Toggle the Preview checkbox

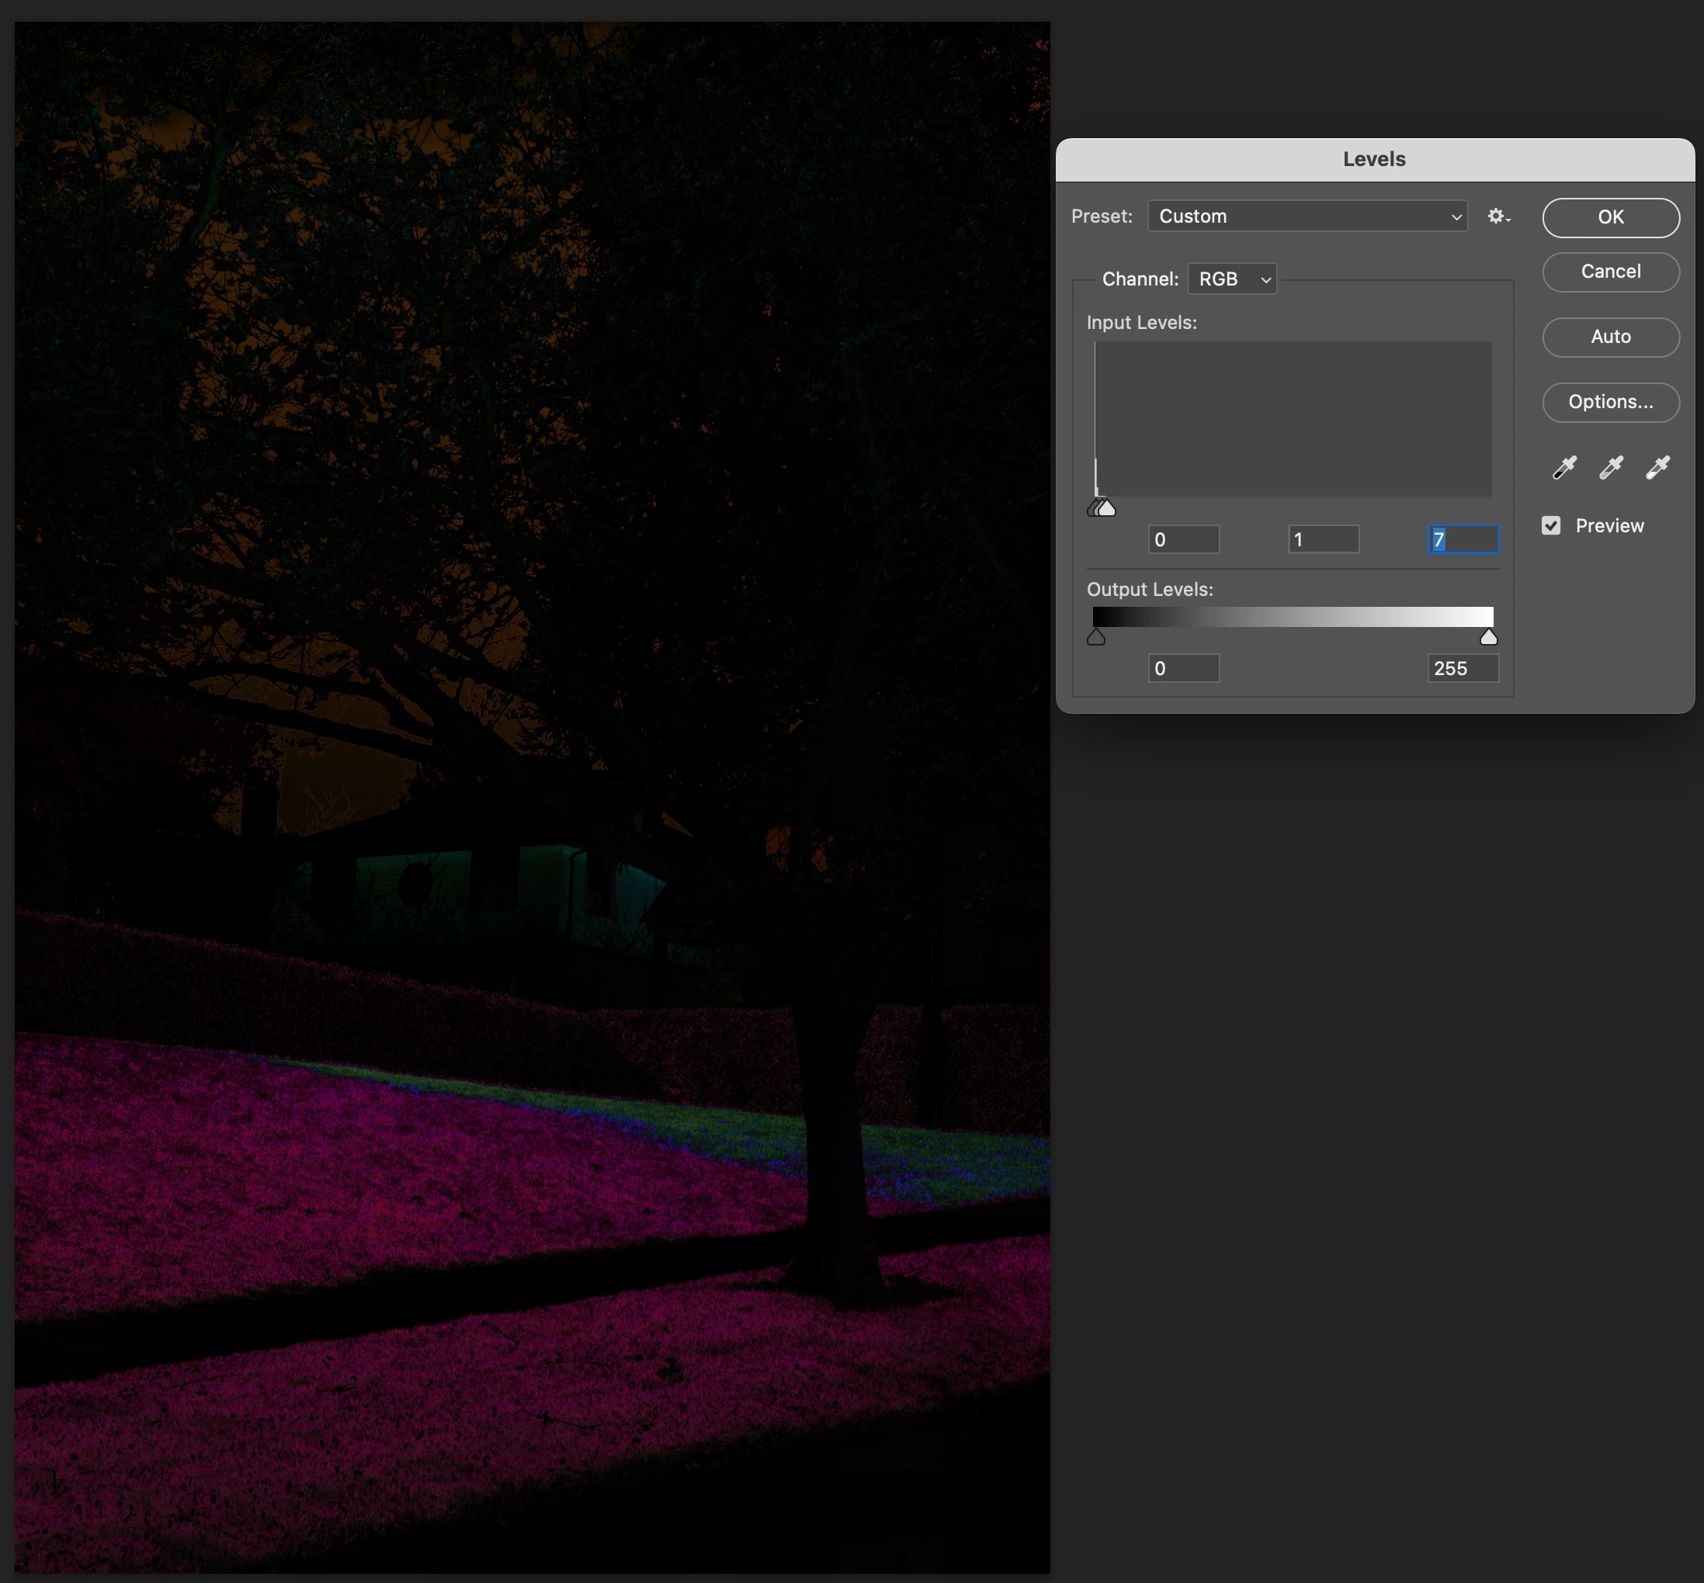pos(1550,526)
